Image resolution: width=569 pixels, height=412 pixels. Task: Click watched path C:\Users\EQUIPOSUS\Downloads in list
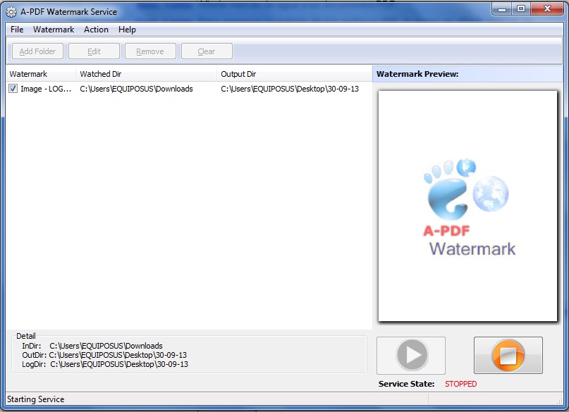pyautogui.click(x=137, y=89)
